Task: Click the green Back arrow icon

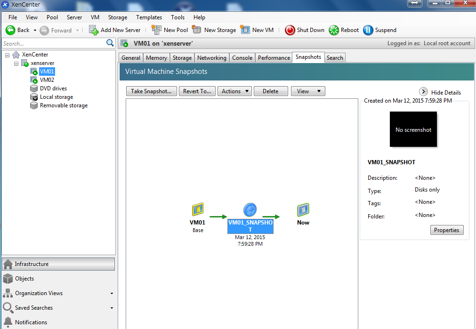Action: [10, 30]
